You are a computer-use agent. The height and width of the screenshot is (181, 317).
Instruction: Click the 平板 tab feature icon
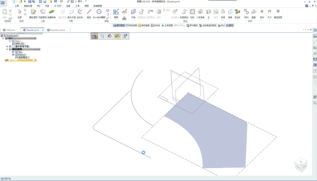[x=133, y=13]
